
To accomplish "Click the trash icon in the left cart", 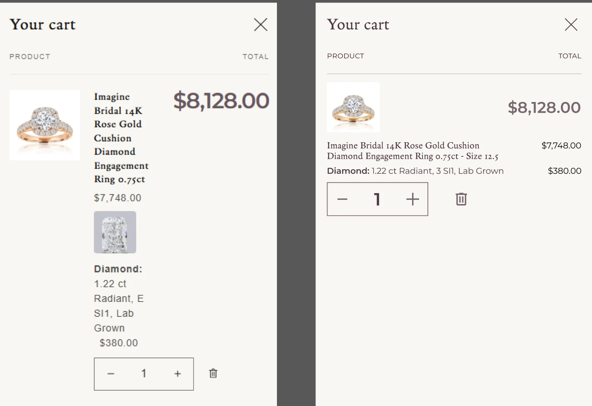I will point(213,373).
